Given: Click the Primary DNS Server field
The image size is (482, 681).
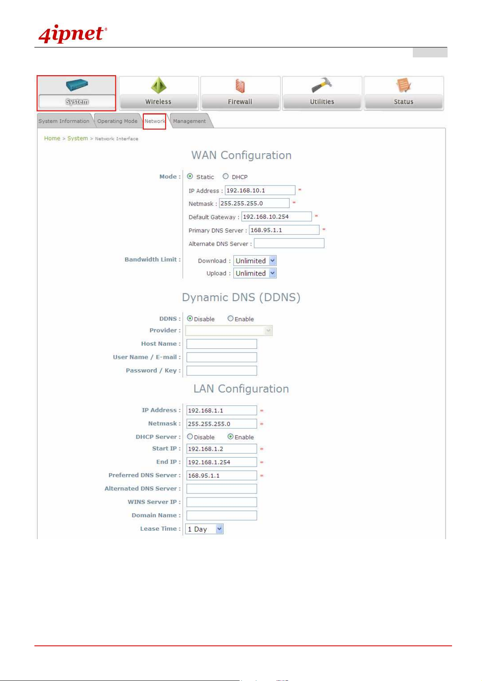Looking at the screenshot, I should click(x=284, y=230).
